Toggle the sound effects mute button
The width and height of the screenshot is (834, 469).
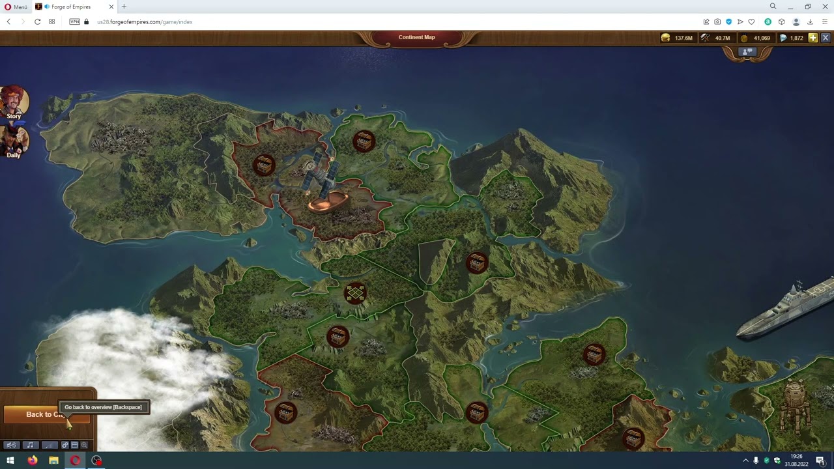(x=12, y=445)
